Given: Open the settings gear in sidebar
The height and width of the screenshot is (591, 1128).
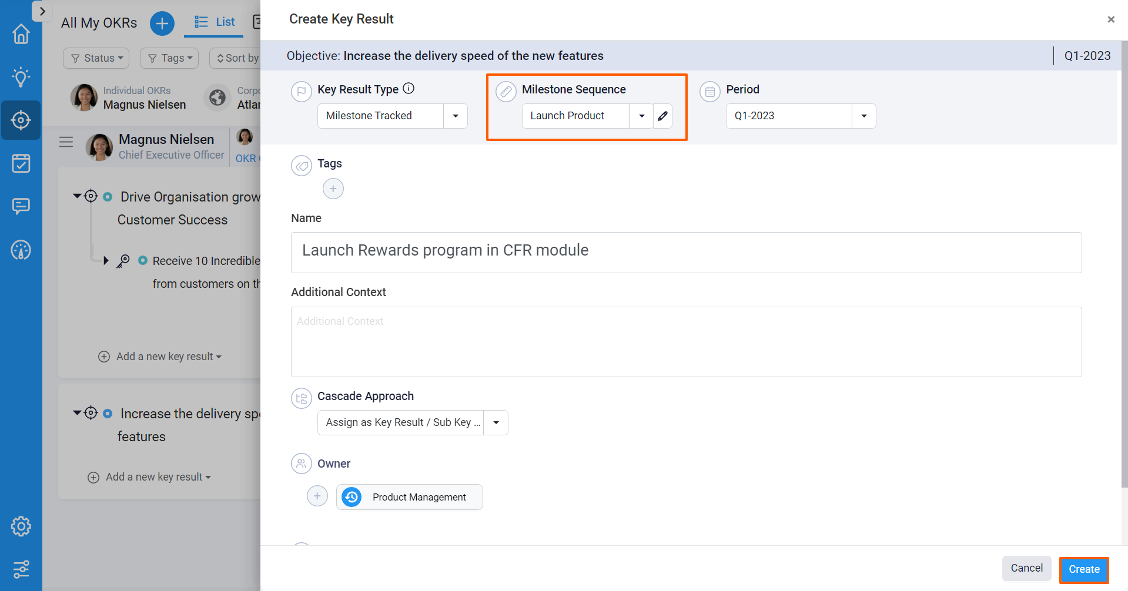Looking at the screenshot, I should coord(21,526).
